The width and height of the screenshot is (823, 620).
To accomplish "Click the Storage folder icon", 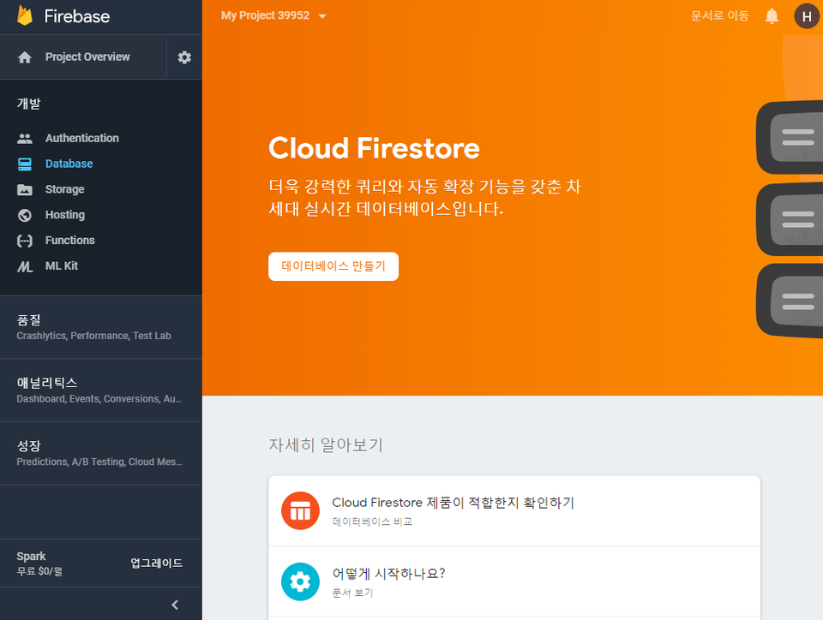I will (x=25, y=190).
